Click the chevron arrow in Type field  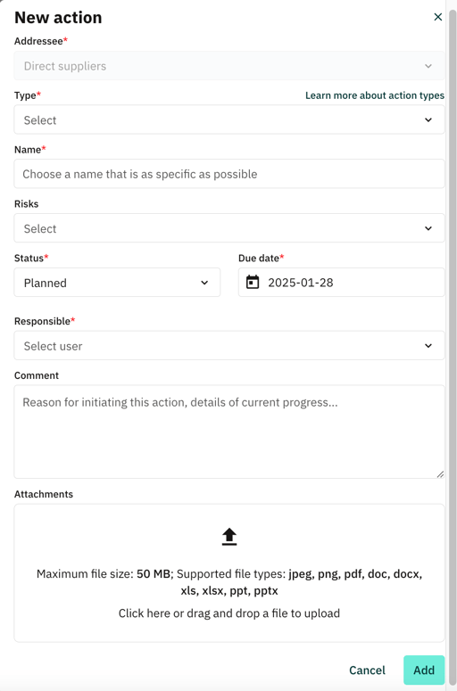(428, 119)
